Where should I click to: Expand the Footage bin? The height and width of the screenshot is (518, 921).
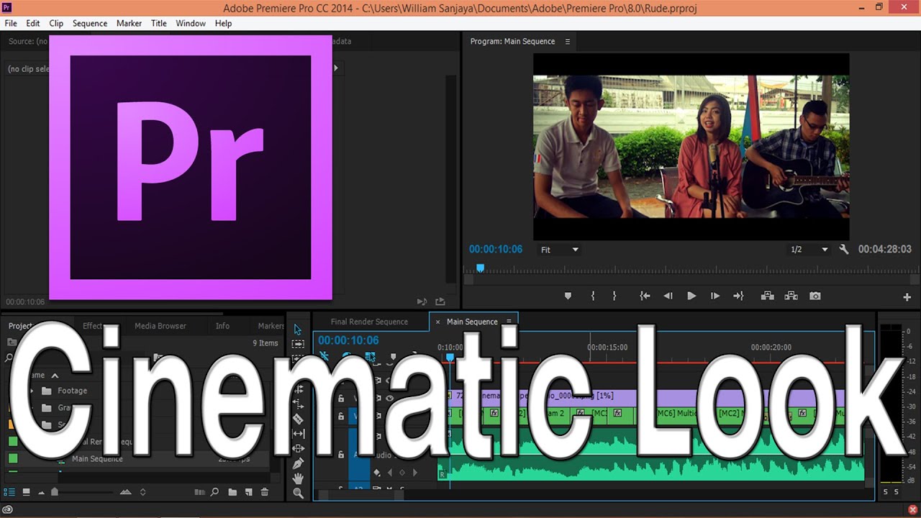32,391
